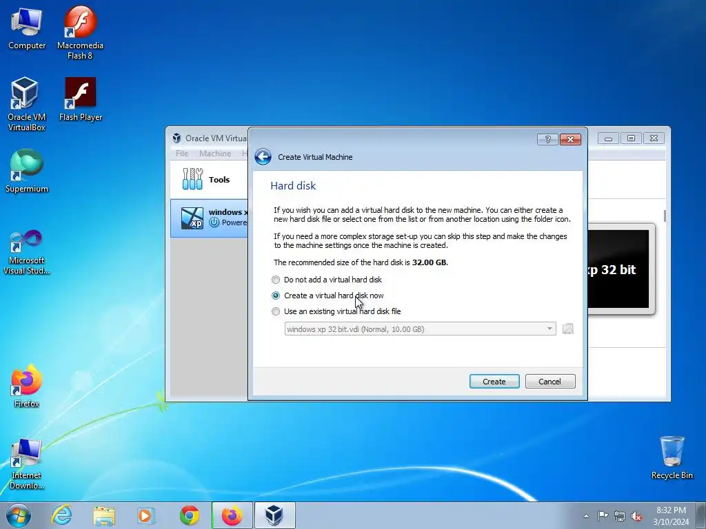
Task: Open the Windows Start menu
Action: pyautogui.click(x=19, y=515)
